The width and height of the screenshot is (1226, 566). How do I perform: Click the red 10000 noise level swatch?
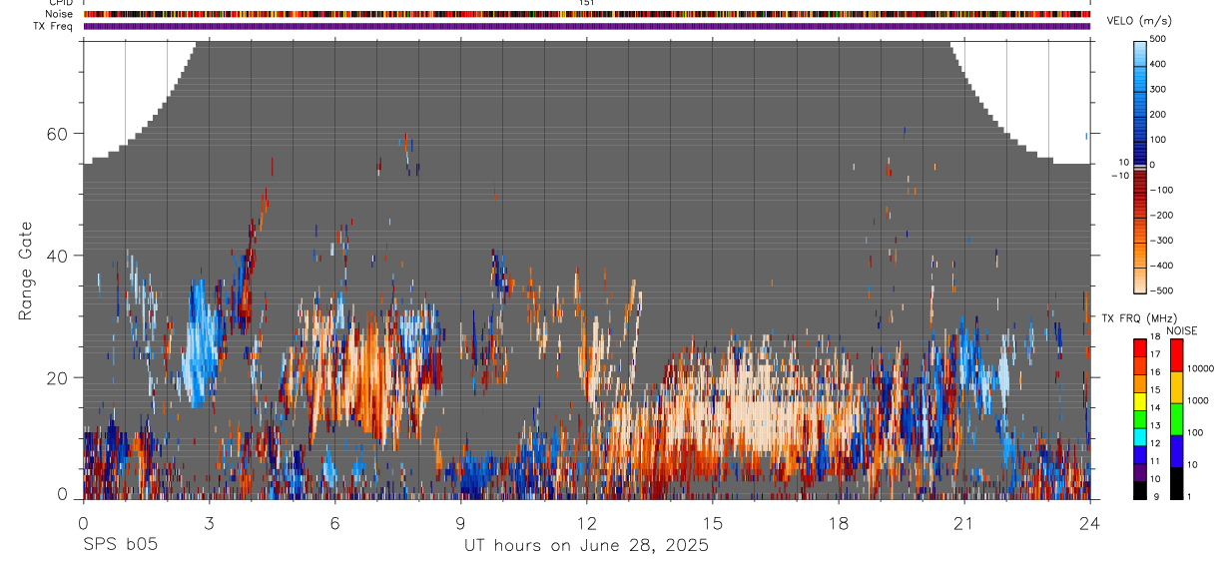point(1176,354)
